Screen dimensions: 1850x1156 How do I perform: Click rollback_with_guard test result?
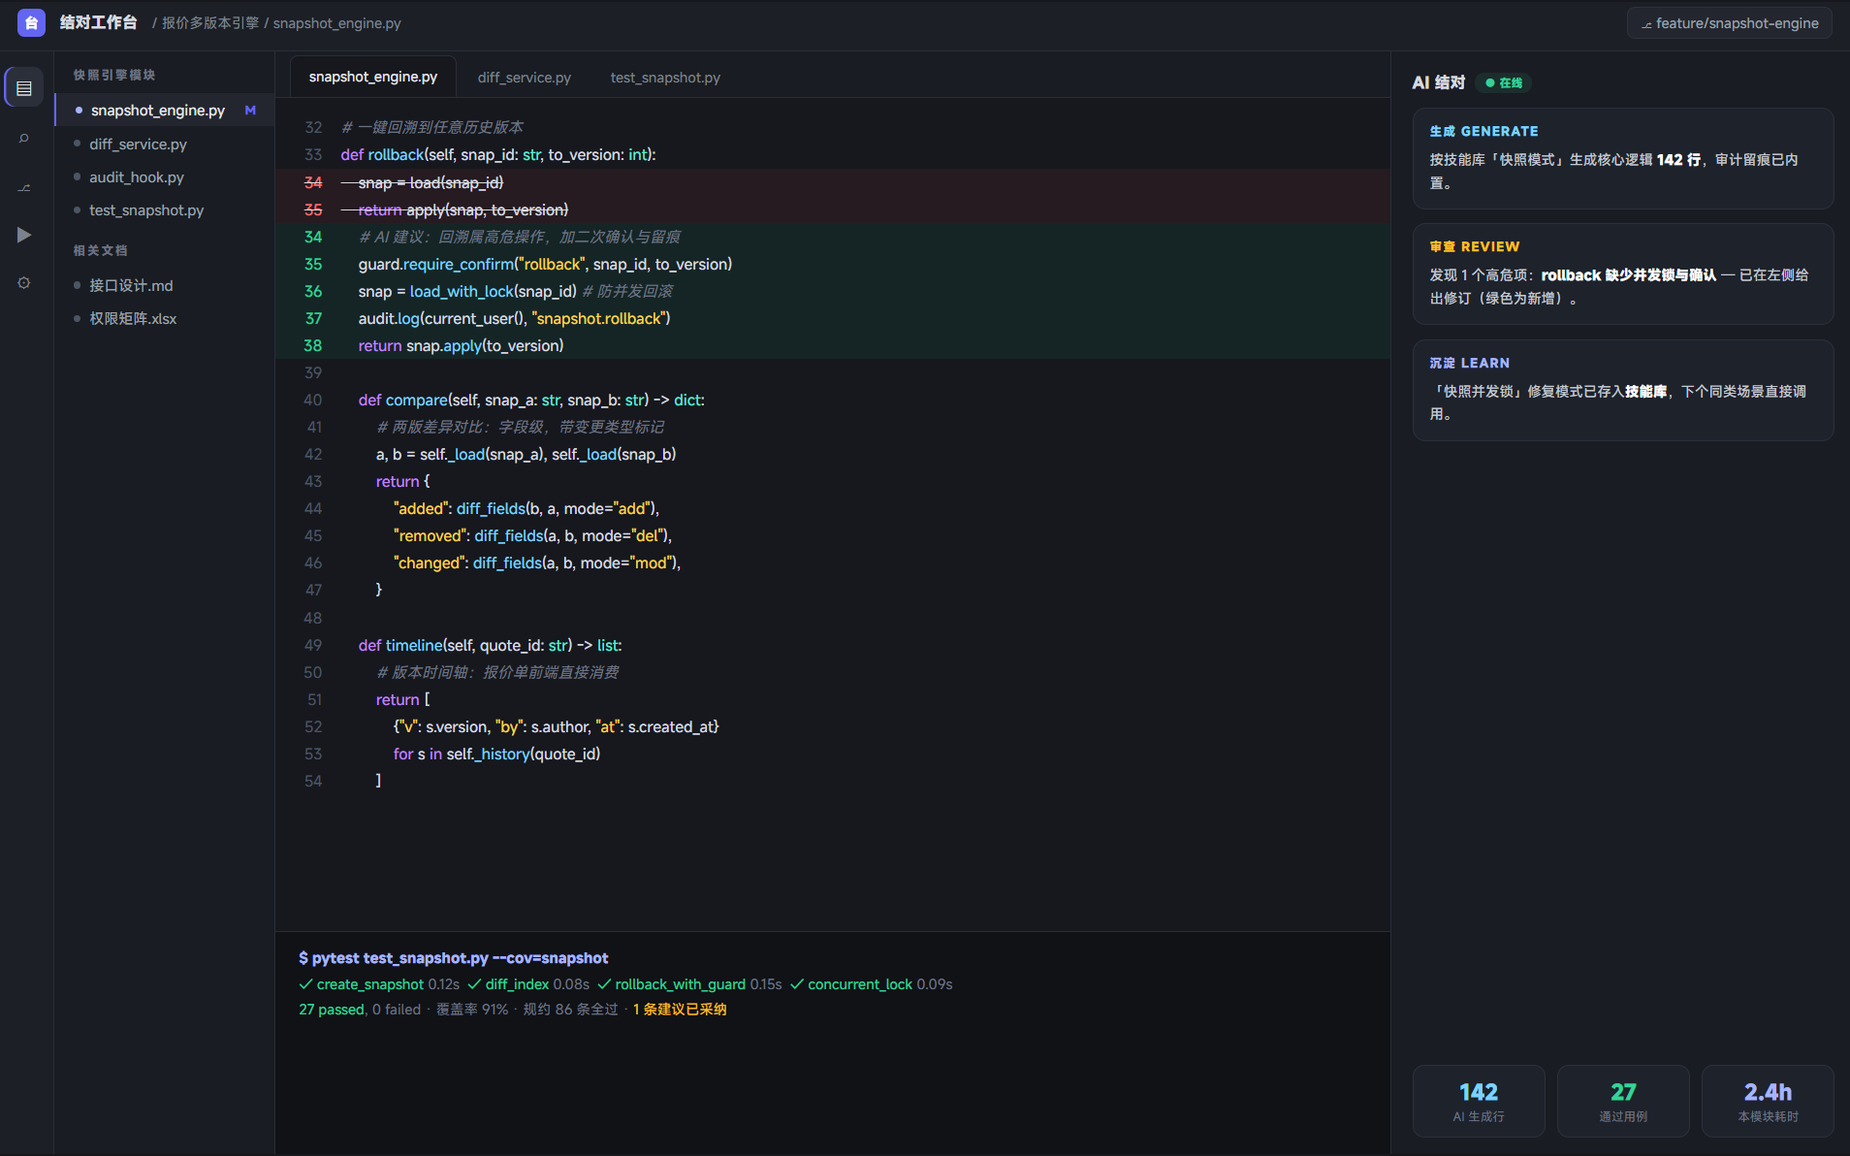(x=689, y=984)
